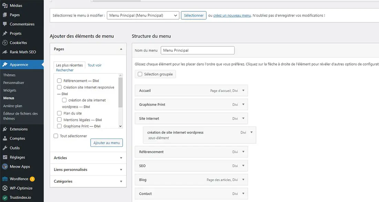The image size is (379, 202).
Task: Collapse the Pages panel arrow
Action: pos(121,49)
